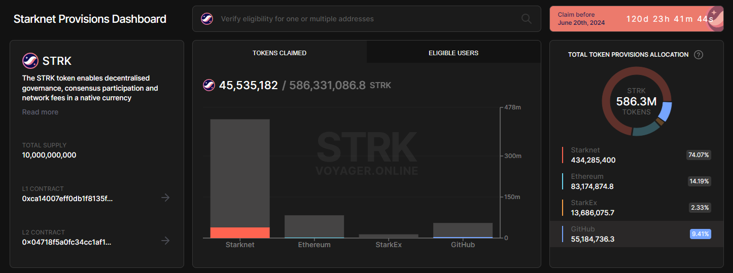Viewport: 733px width, 273px height.
Task: Click the L2 contract address 0x04718f5a0fc34cc1af1...
Action: click(x=67, y=242)
